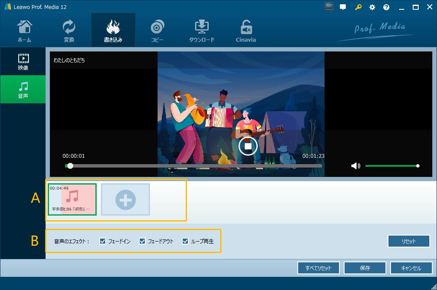
Task: Click the すべてリセット button
Action: [318, 268]
